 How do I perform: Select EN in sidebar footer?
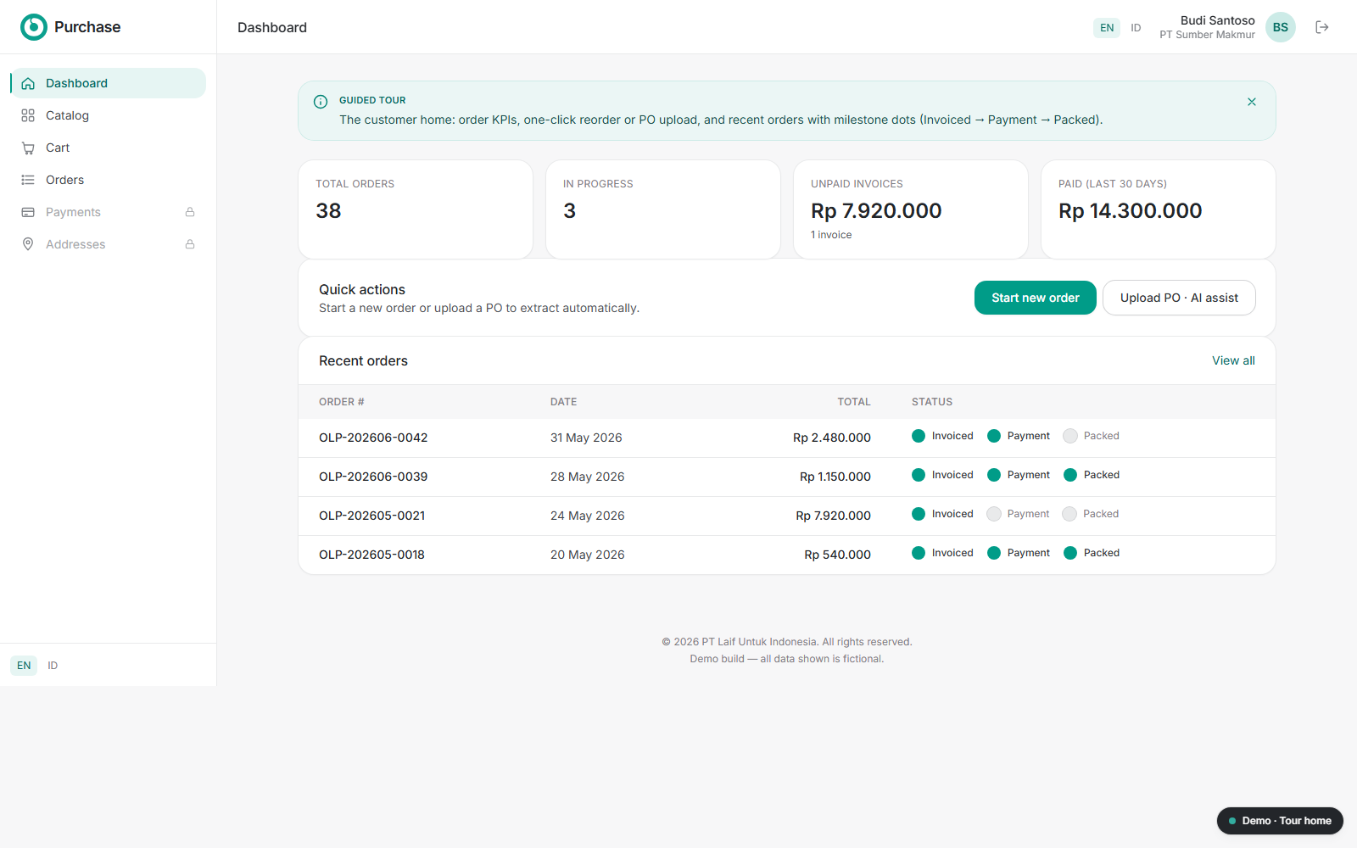pos(24,666)
